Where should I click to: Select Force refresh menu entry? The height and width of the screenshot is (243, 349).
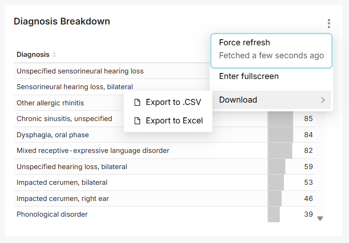click(x=271, y=51)
